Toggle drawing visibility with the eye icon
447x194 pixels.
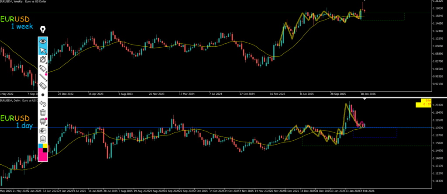coord(43,41)
